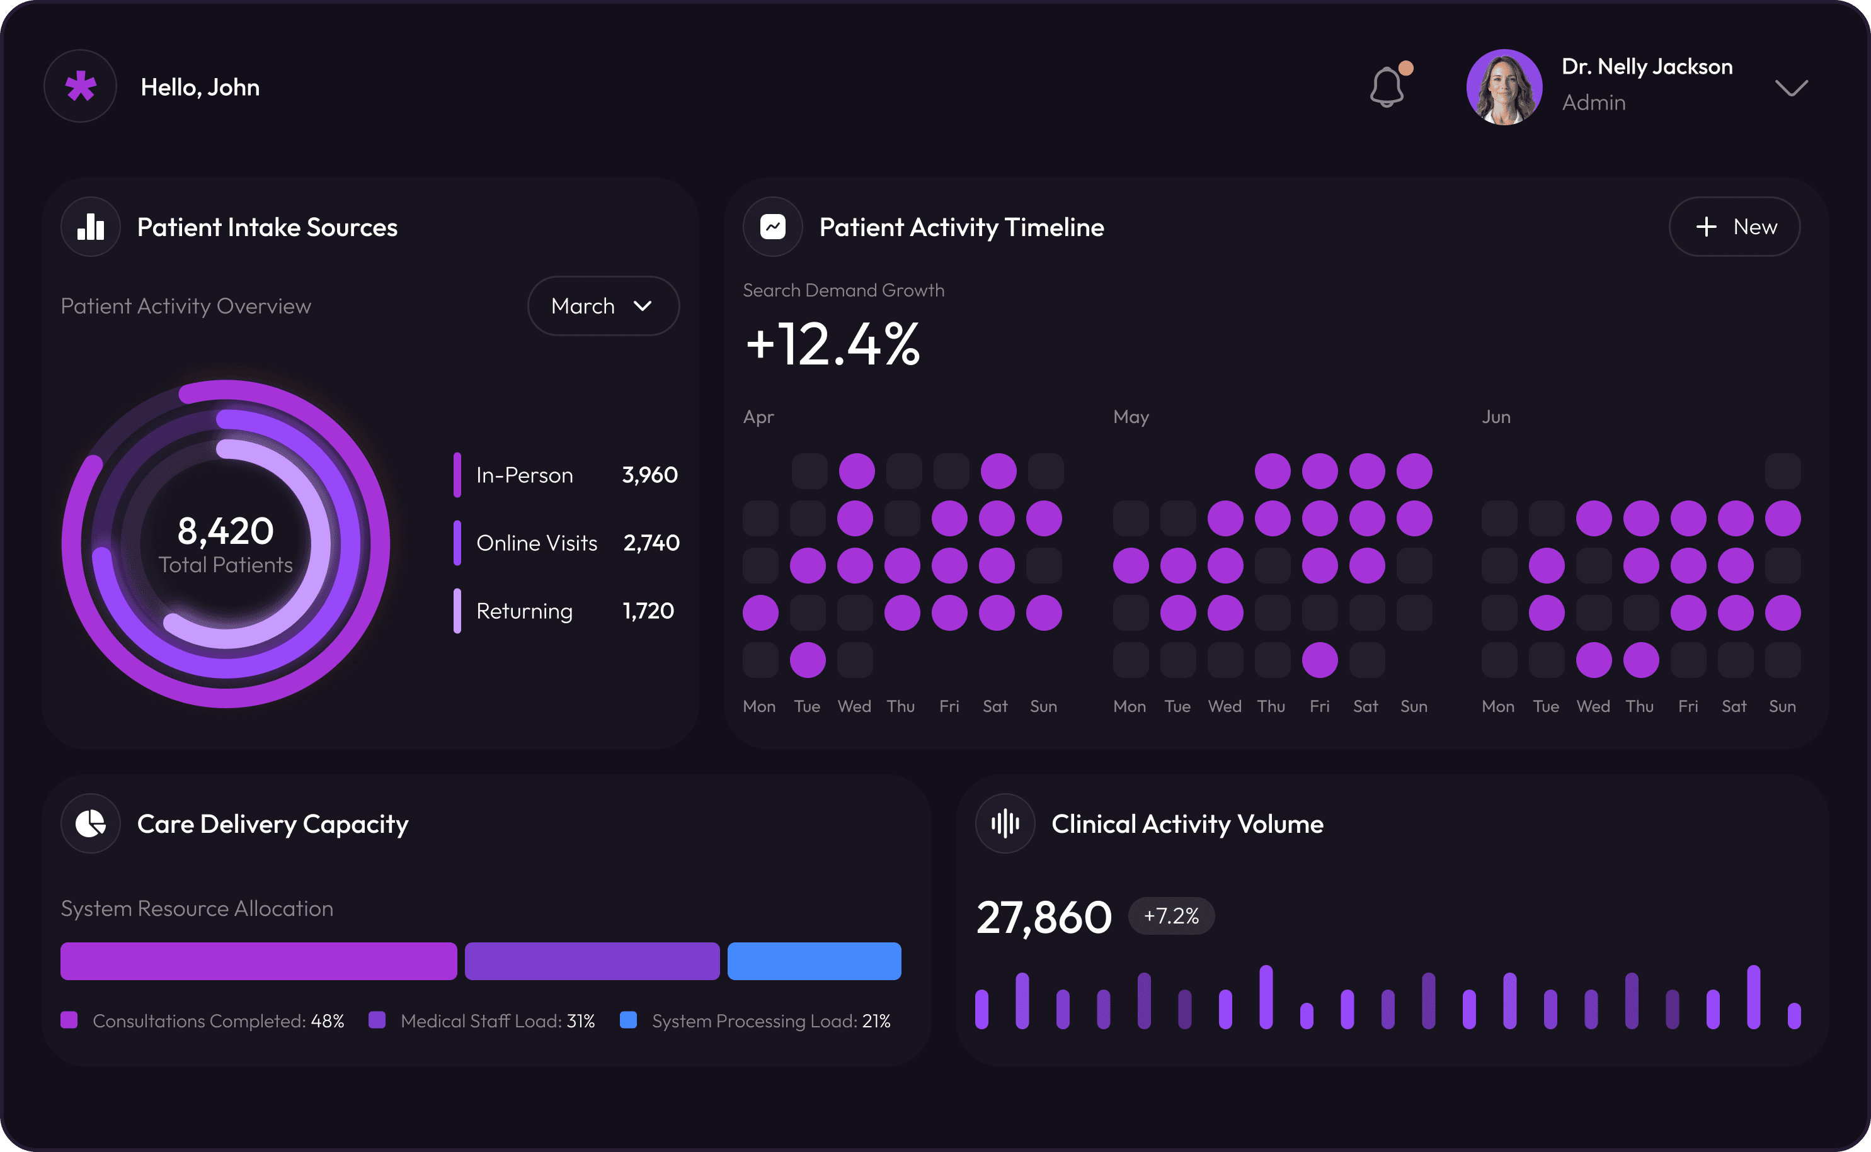Click the Consultations Completed purple legend swatch
1871x1152 pixels.
[69, 1020]
